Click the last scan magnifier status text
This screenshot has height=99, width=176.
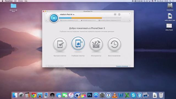click(x=69, y=20)
